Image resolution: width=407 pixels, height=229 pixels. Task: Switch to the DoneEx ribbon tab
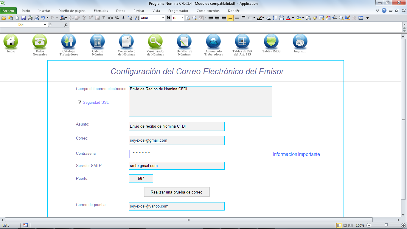234,11
